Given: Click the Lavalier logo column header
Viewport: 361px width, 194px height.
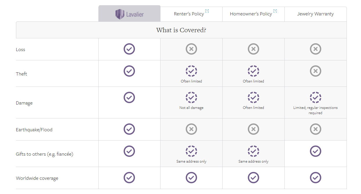Looking at the screenshot, I should click(129, 14).
